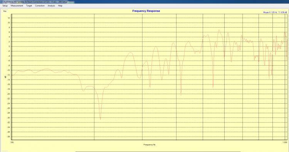The image size is (289, 152).
Task: Open the Analysis menu
Action: 51,6
